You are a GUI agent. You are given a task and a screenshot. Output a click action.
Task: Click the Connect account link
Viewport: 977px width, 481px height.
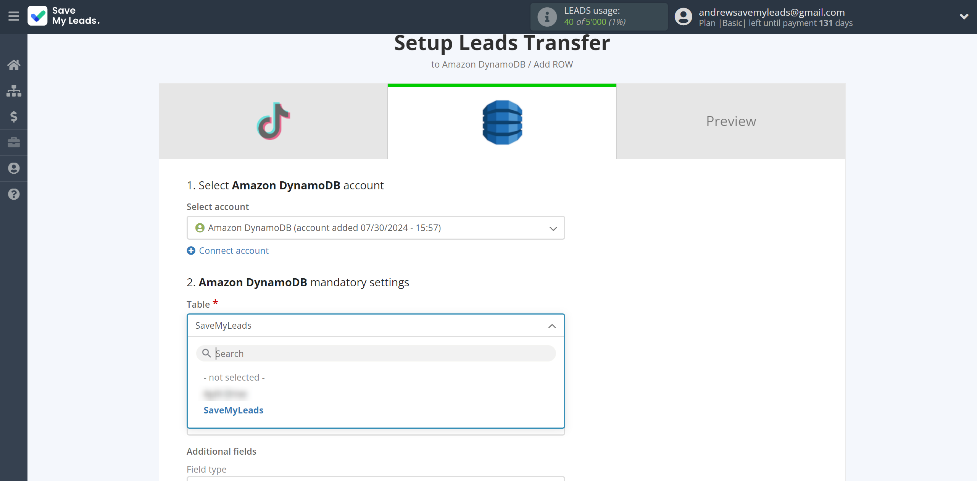(x=234, y=251)
